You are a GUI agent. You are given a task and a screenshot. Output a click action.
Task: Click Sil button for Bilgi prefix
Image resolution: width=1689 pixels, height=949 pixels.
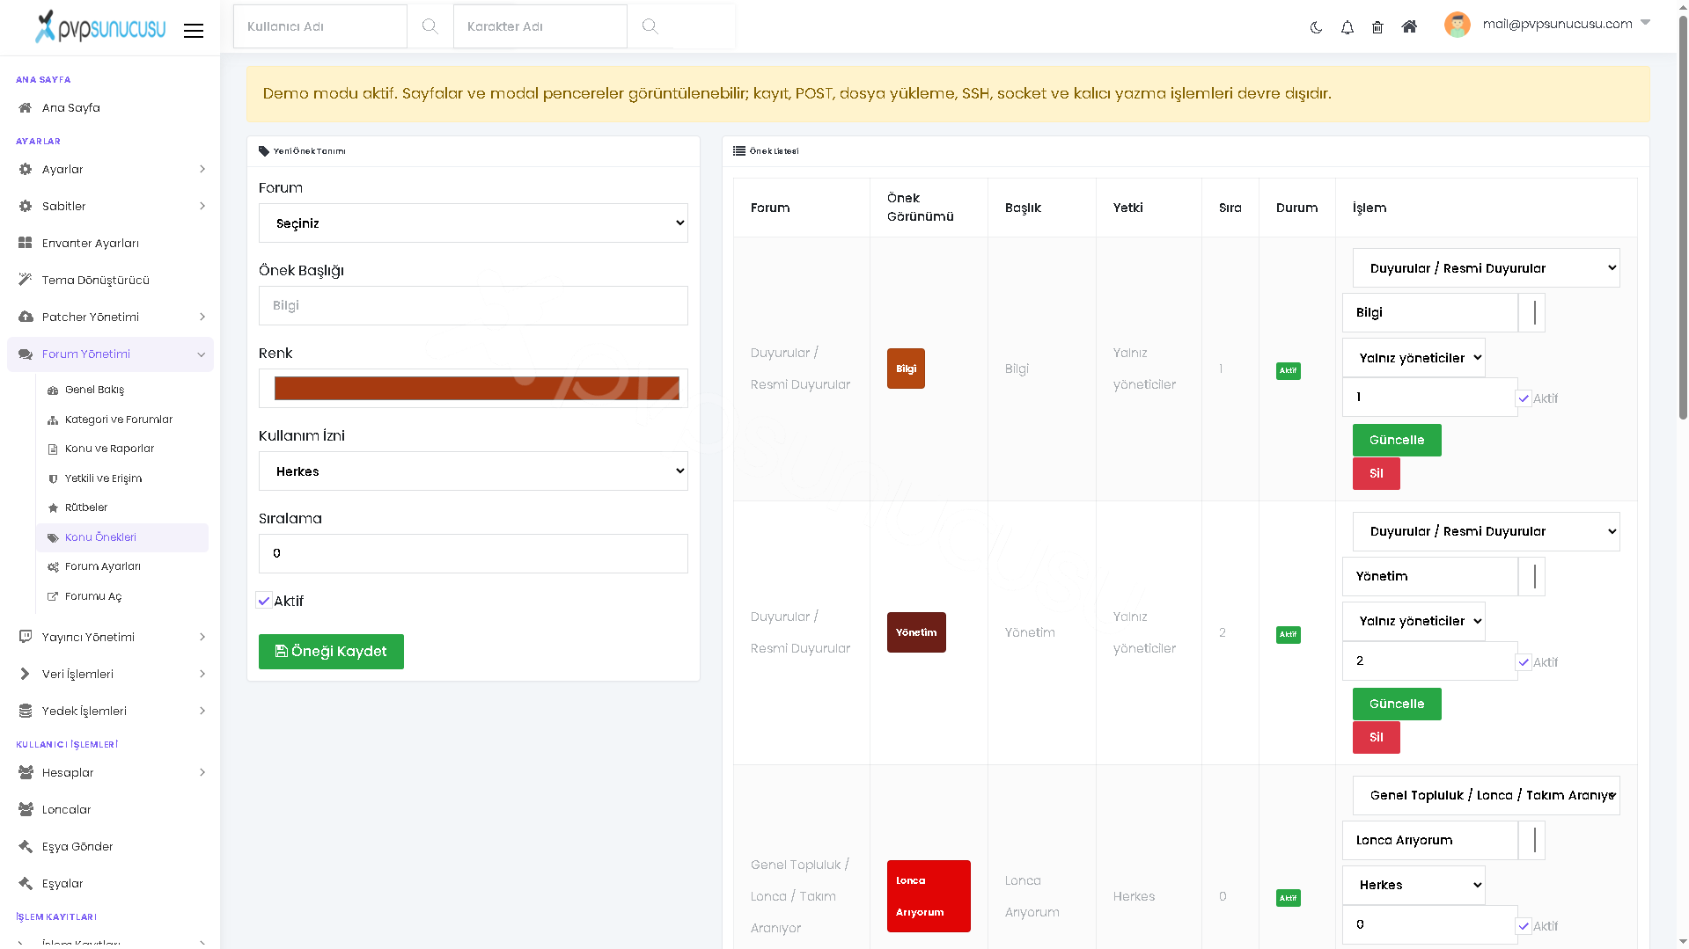point(1376,473)
